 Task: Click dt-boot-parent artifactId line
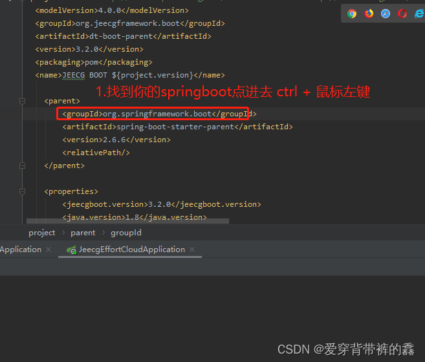pyautogui.click(x=124, y=36)
